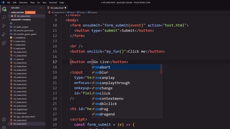The width and height of the screenshot is (230, 129).
Task: Open the File menu
Action: 9,3
